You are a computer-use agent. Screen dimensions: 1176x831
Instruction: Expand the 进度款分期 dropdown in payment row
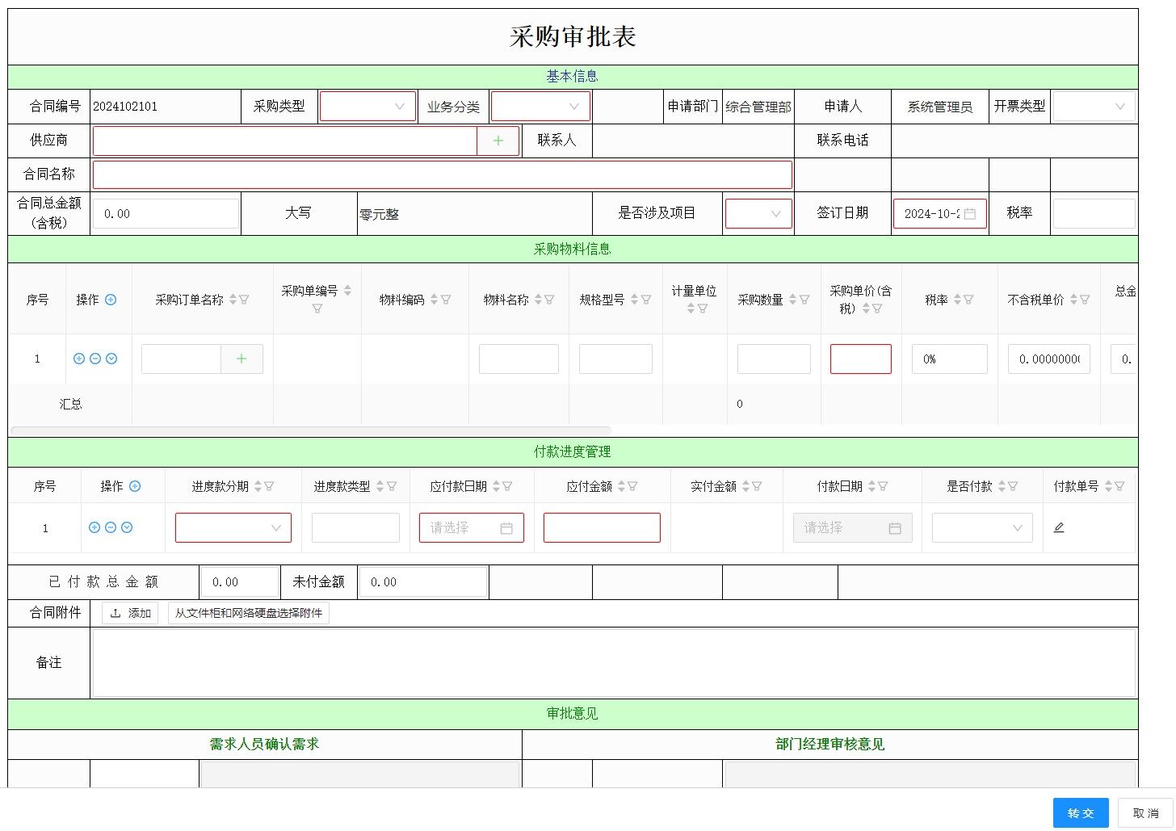coord(233,528)
